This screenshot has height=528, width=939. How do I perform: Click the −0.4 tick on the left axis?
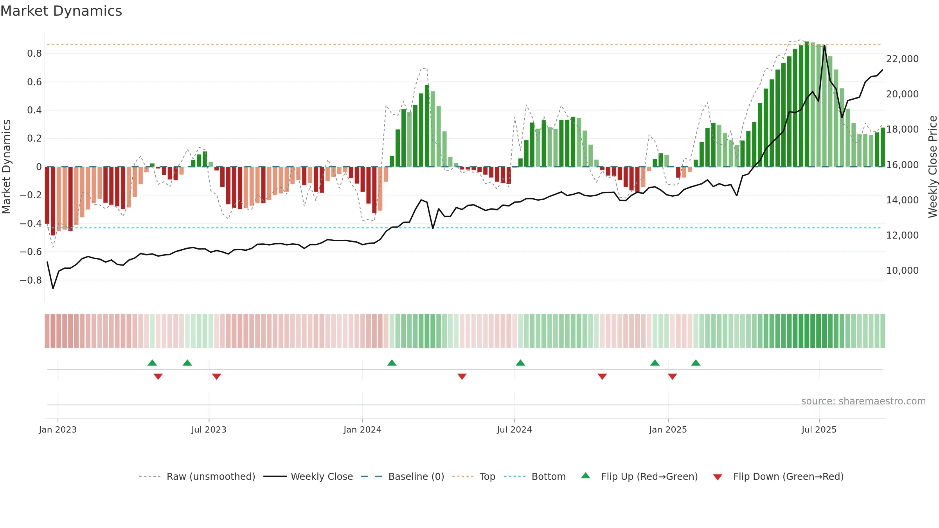[31, 224]
